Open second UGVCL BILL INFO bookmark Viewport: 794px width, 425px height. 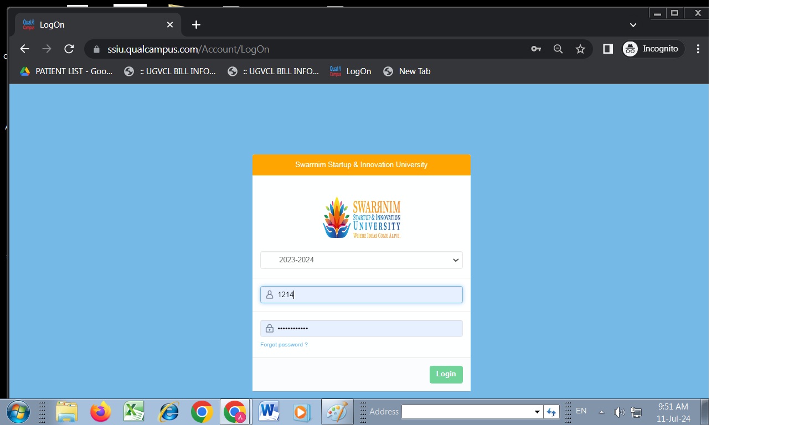click(x=274, y=71)
